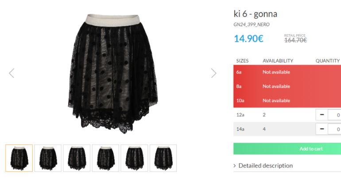Select the sixth skirt thumbnail
Image resolution: width=341 pixels, height=186 pixels.
tap(163, 158)
